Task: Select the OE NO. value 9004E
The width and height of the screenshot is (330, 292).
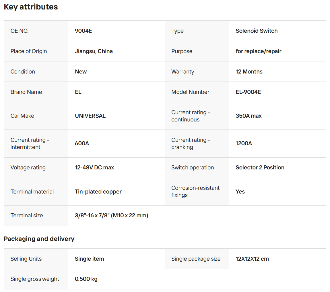Action: coord(83,31)
